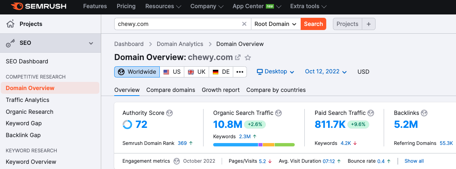The width and height of the screenshot is (456, 169).
Task: Open the Desktop device dropdown
Action: (275, 72)
